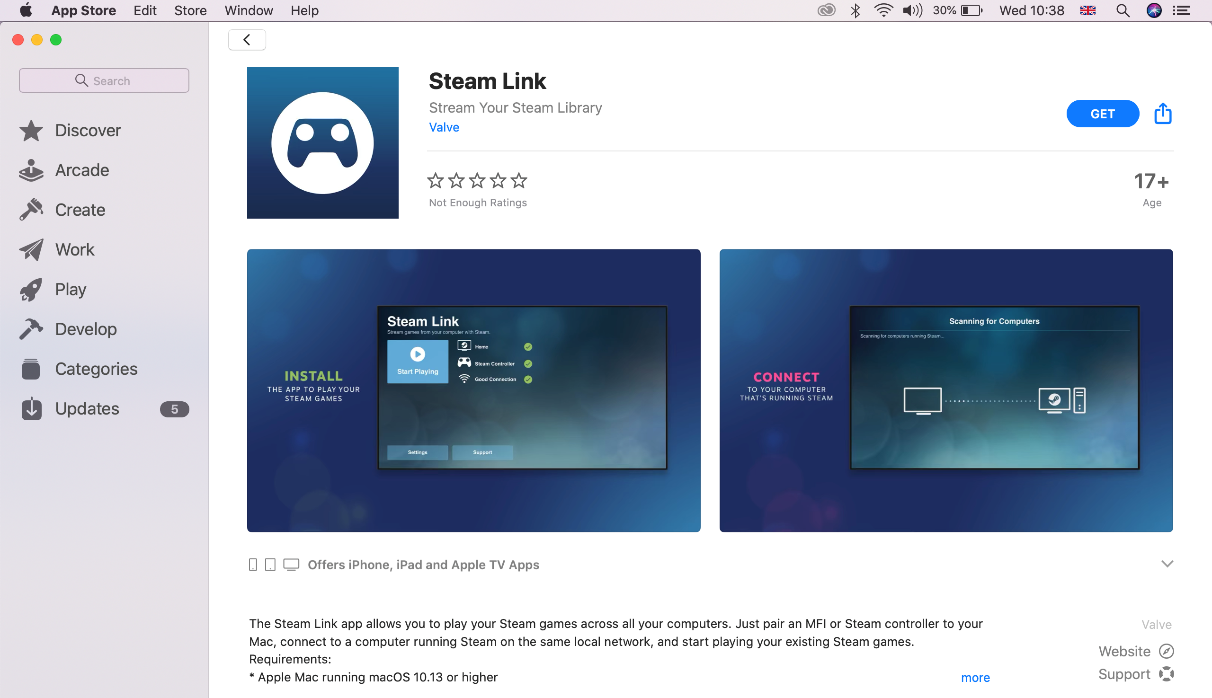
Task: Click the share sheet export icon
Action: click(1163, 113)
